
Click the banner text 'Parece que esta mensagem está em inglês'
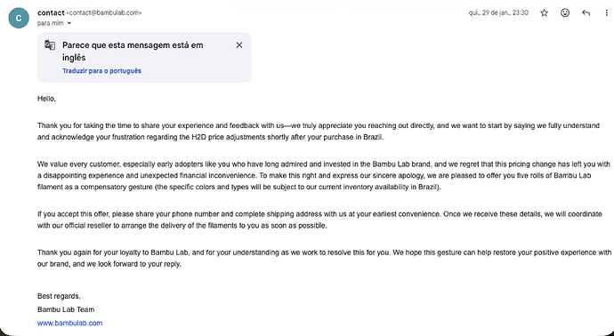coord(133,52)
